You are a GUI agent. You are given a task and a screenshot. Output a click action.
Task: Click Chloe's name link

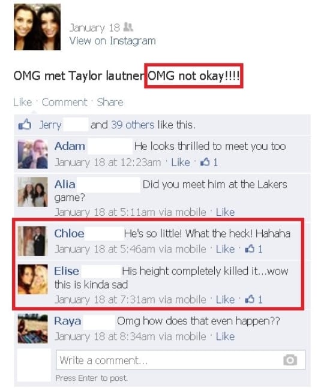coord(70,234)
